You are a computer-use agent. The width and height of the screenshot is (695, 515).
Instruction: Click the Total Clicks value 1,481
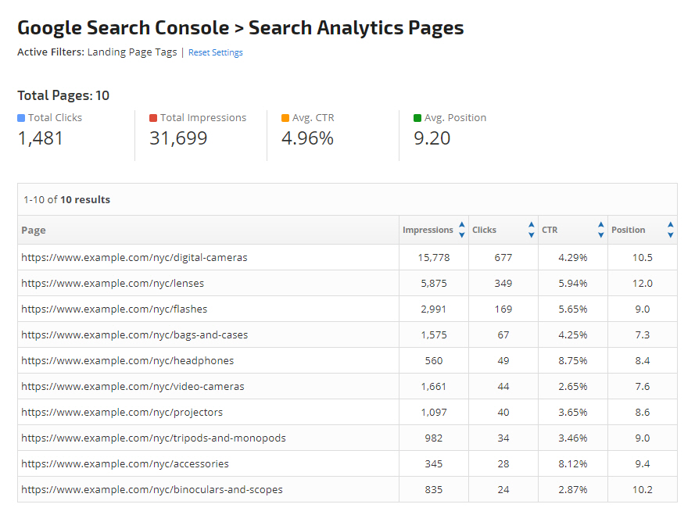(41, 138)
